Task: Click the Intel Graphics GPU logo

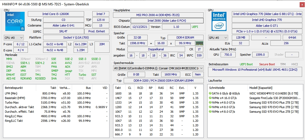Action: [219, 21]
